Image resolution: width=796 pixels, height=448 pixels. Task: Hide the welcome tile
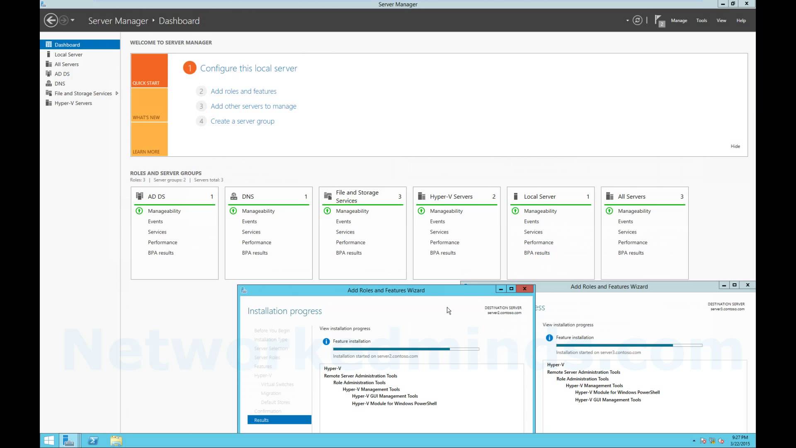click(x=735, y=146)
